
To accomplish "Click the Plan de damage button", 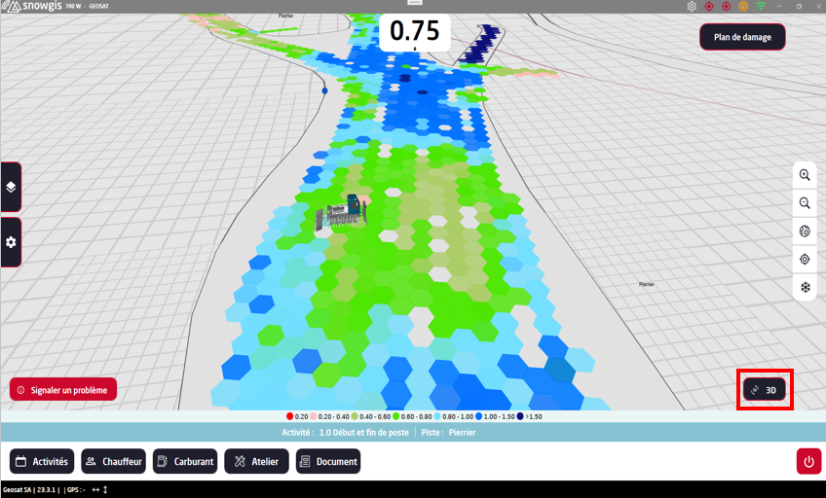I will (x=742, y=37).
